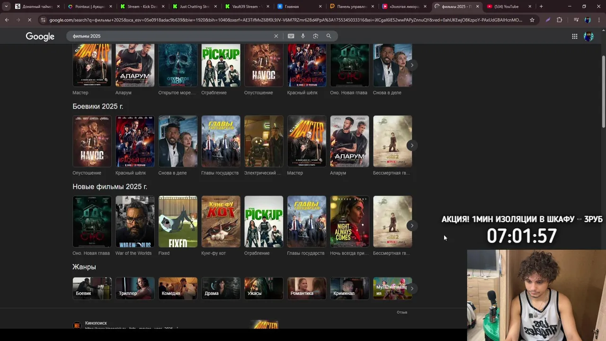Image resolution: width=606 pixels, height=341 pixels.
Task: Open the browser extensions puzzle icon
Action: click(560, 20)
